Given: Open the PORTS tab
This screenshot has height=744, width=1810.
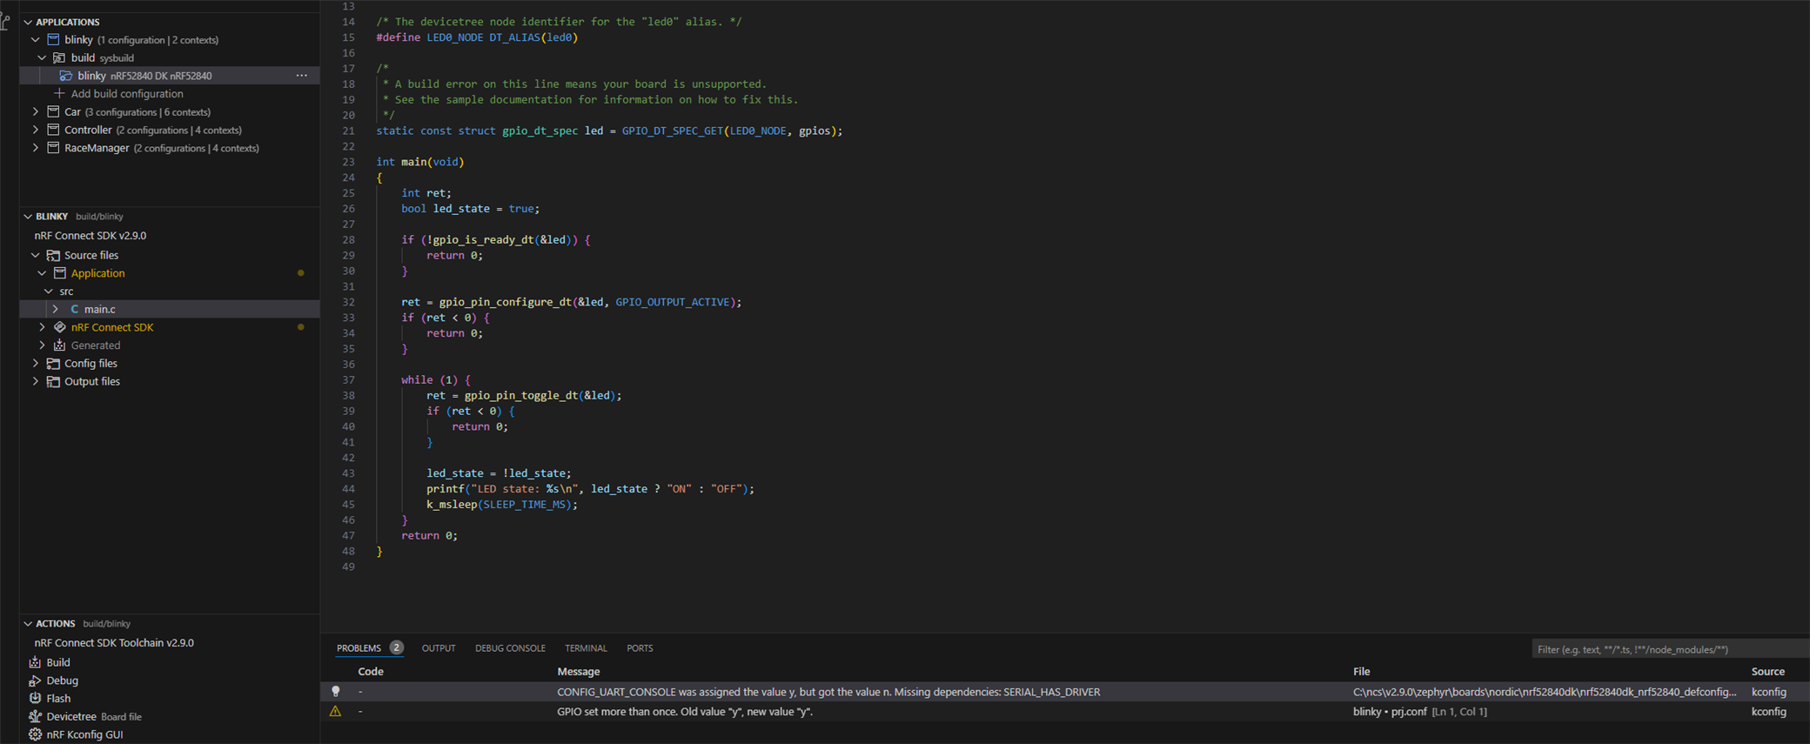Looking at the screenshot, I should pos(640,648).
